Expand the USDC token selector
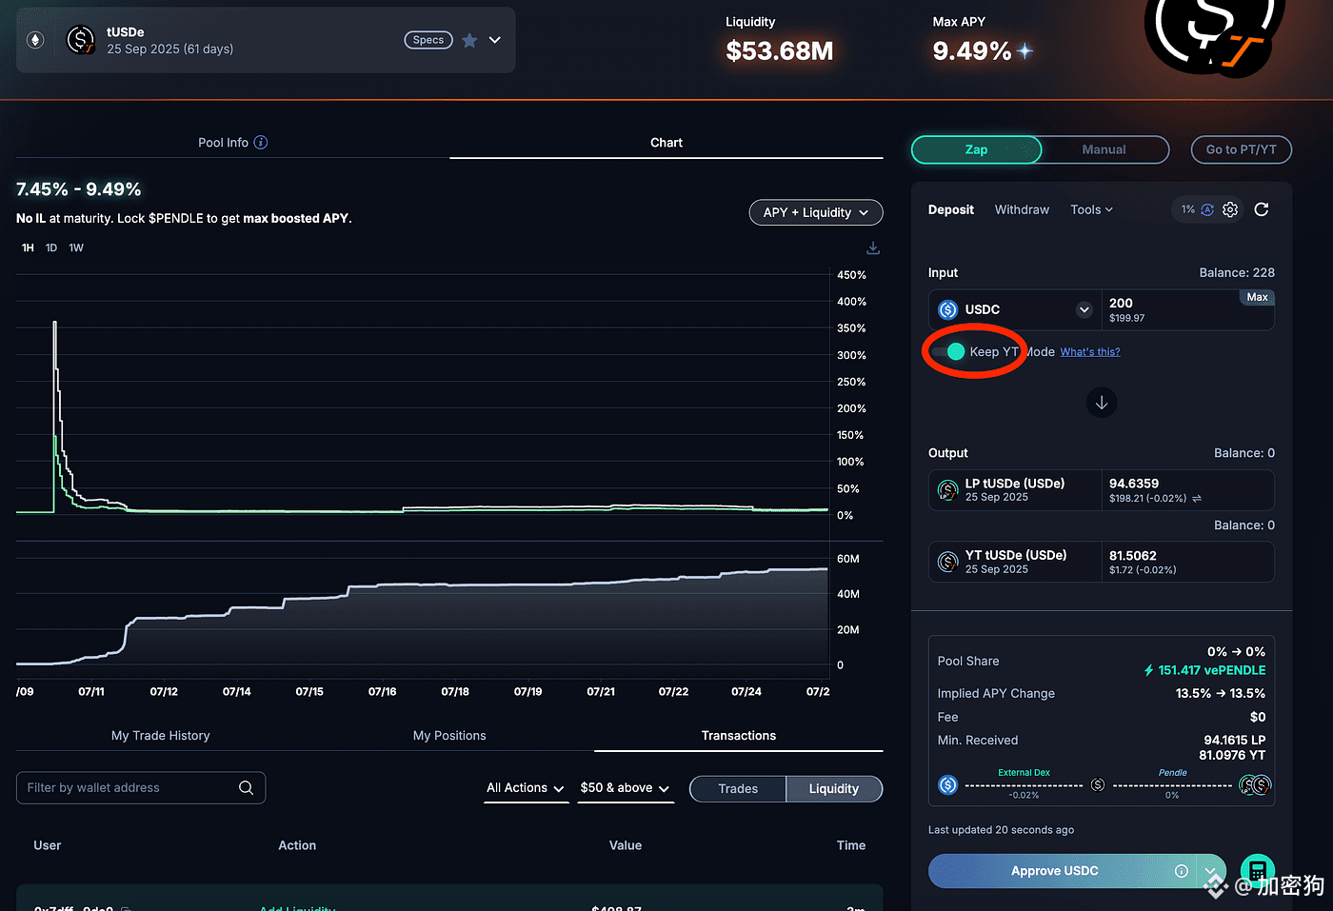Image resolution: width=1333 pixels, height=911 pixels. tap(1084, 309)
